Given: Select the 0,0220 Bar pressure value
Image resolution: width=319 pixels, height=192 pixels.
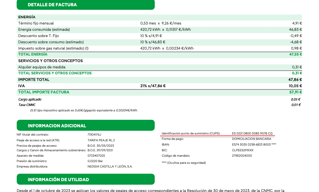Looking at the screenshot, I should point(95,161).
